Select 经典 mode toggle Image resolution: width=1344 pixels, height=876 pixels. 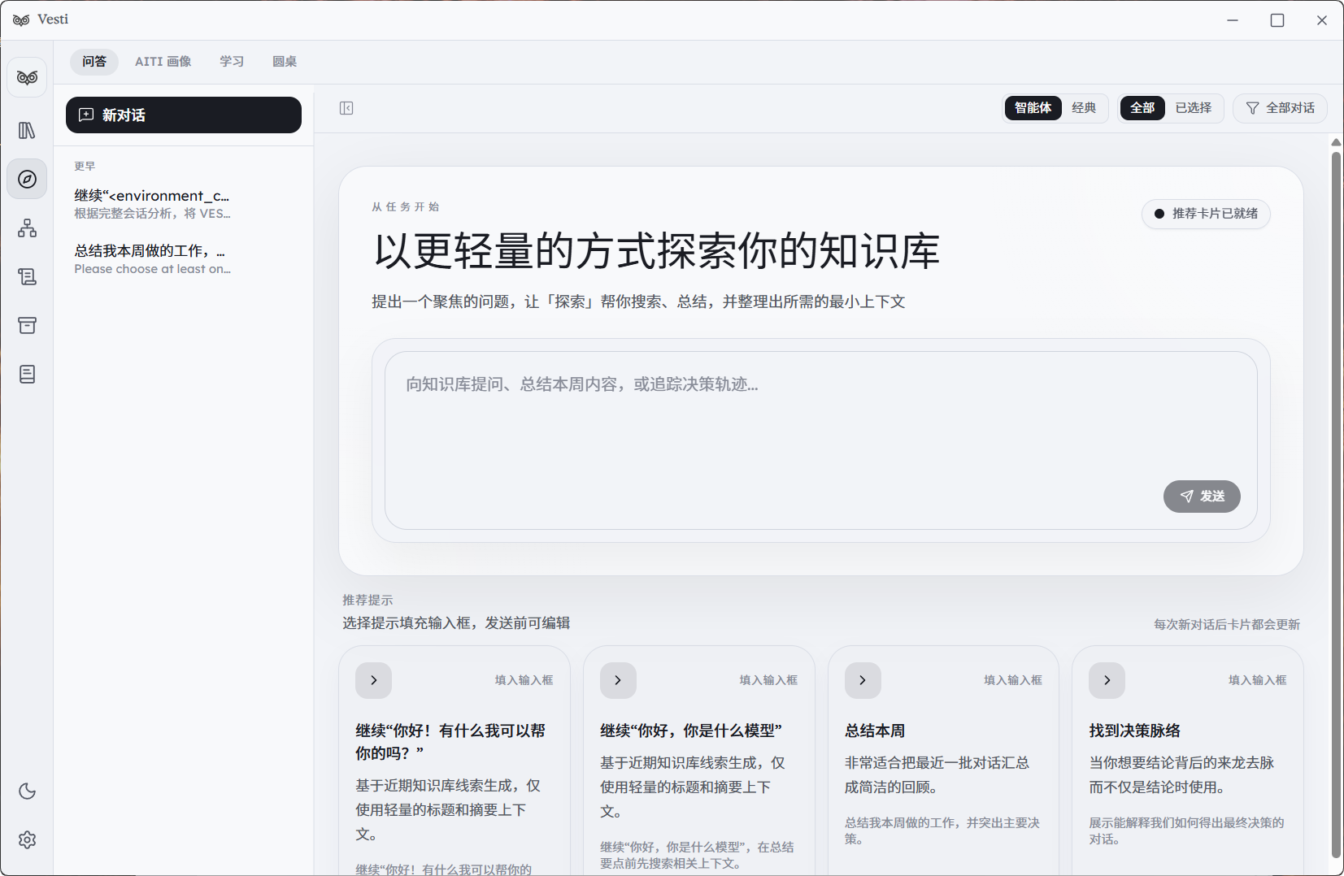[1084, 108]
